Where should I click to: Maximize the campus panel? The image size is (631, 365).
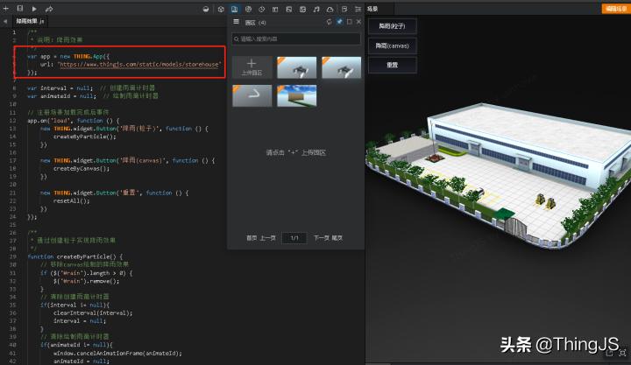pyautogui.click(x=350, y=22)
